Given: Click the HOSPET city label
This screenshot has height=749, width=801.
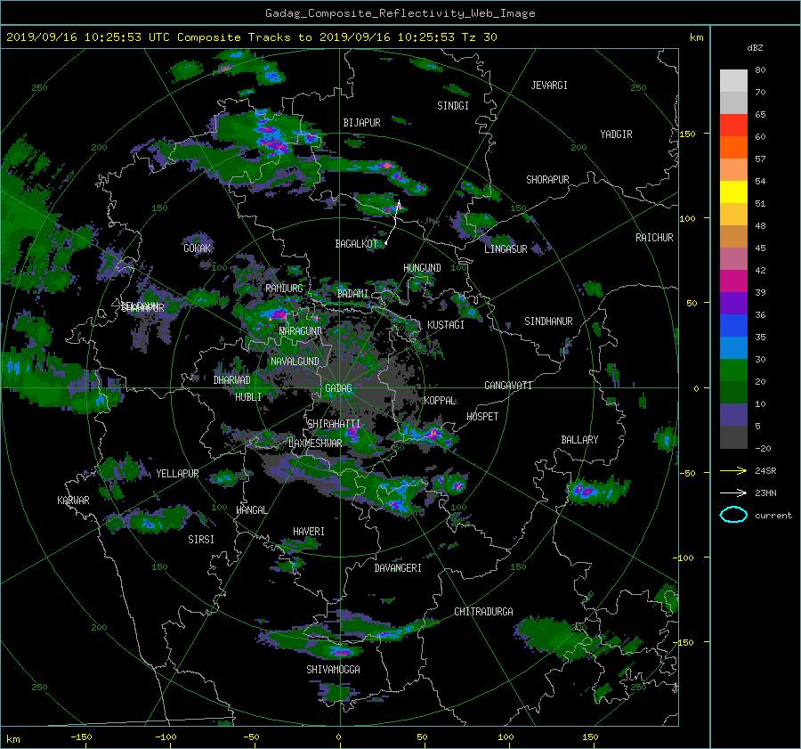Looking at the screenshot, I should point(482,417).
